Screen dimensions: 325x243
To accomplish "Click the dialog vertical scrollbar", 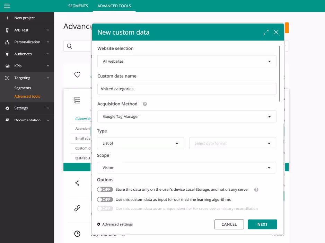I will (x=280, y=74).
